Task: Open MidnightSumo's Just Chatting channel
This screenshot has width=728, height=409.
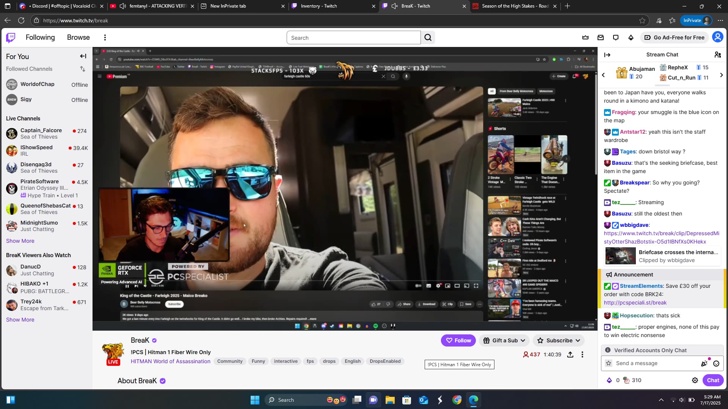Action: 47,226
